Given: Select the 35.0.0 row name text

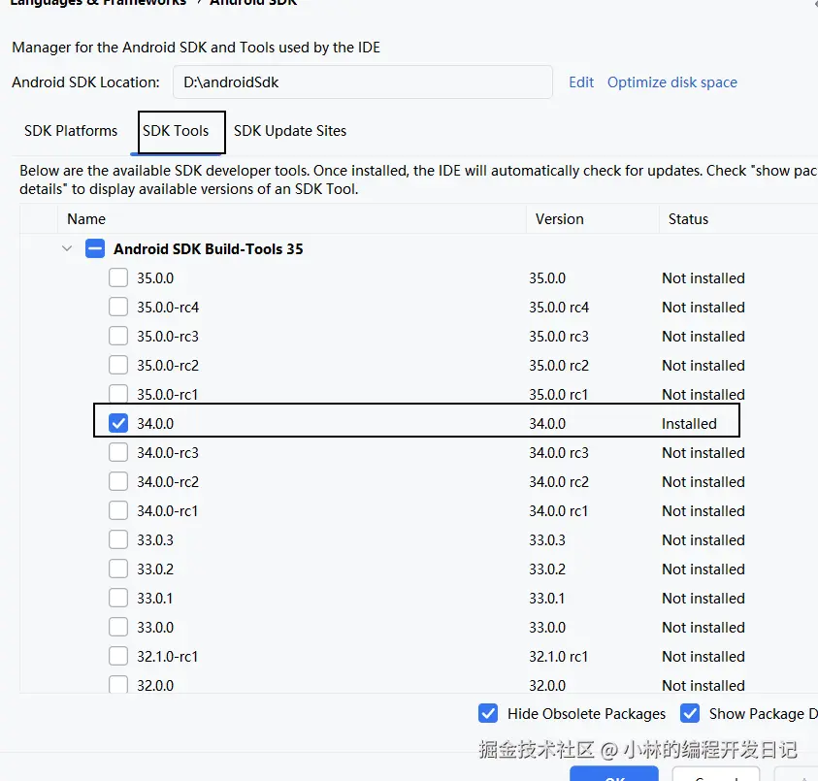Looking at the screenshot, I should (x=155, y=278).
